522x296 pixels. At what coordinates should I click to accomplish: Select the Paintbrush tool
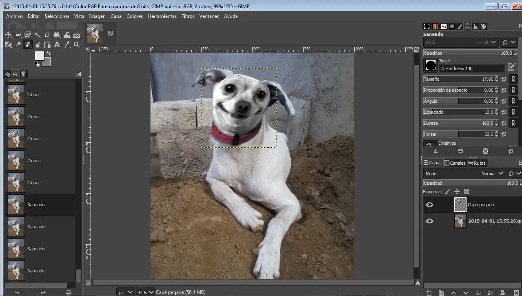[8, 44]
